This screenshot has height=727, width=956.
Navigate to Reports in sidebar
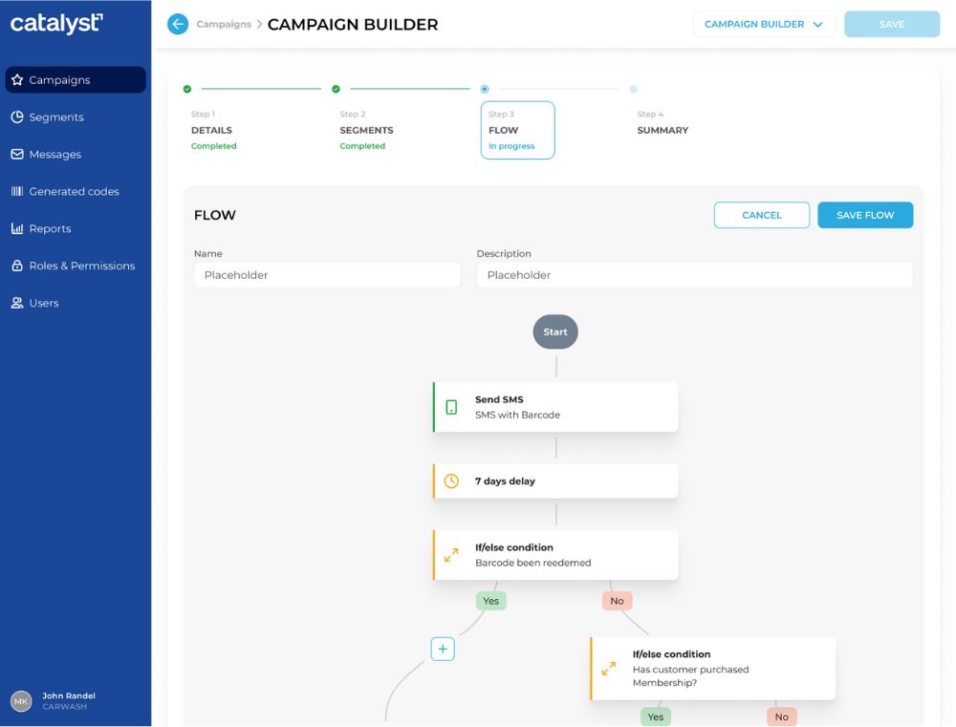[50, 229]
